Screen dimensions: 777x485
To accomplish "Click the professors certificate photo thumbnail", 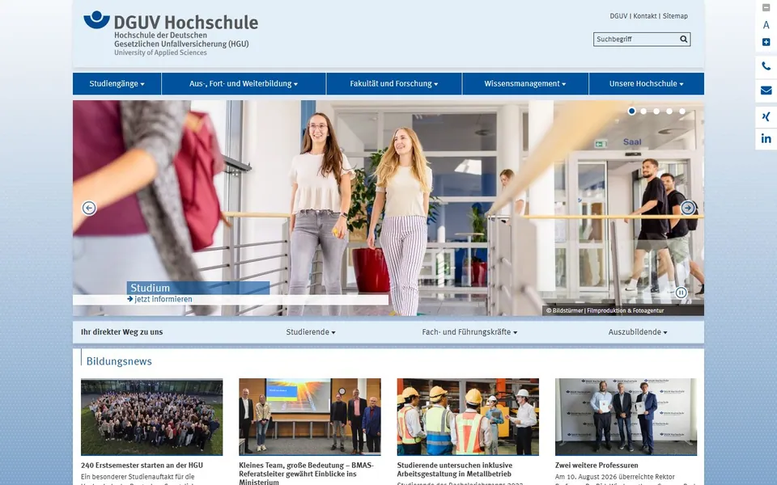I will pos(626,417).
